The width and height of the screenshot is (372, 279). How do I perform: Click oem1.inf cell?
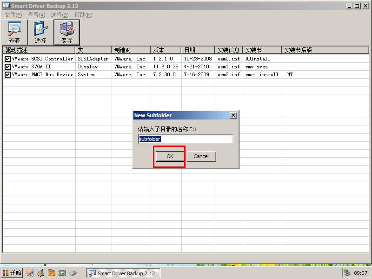(229, 66)
